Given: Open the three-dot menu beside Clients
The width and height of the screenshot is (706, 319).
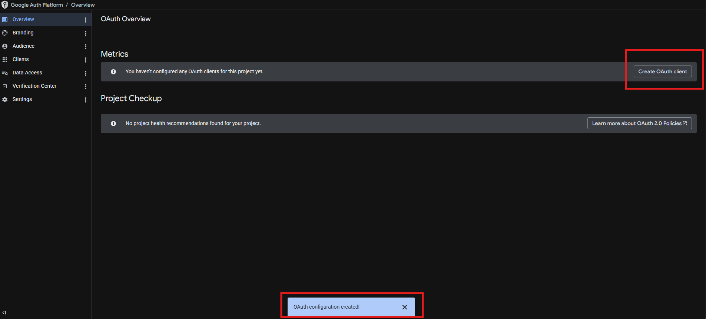Looking at the screenshot, I should click(86, 60).
